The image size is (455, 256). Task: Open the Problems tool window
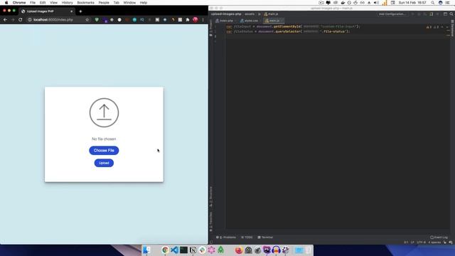[226, 238]
